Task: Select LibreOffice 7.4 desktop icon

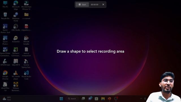Action: [x=5, y=87]
